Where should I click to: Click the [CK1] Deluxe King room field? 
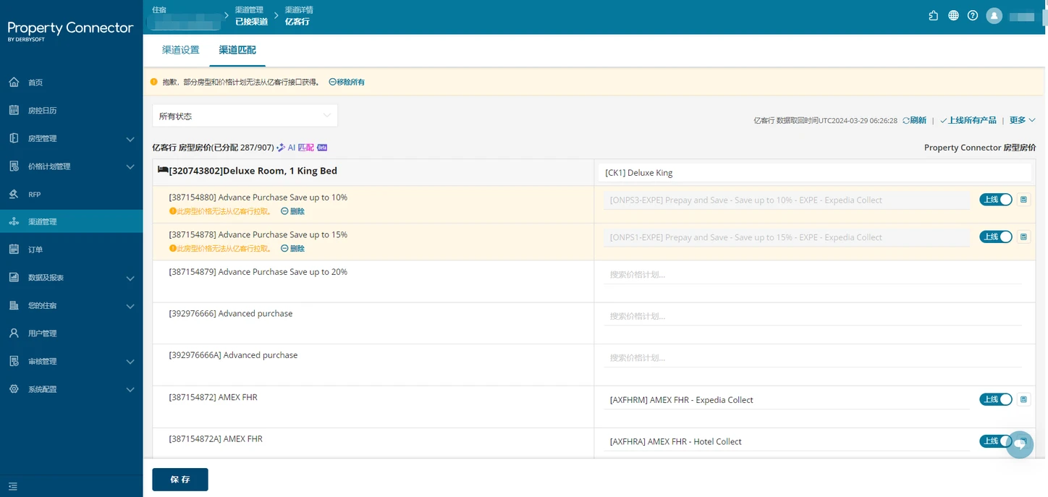tap(815, 173)
